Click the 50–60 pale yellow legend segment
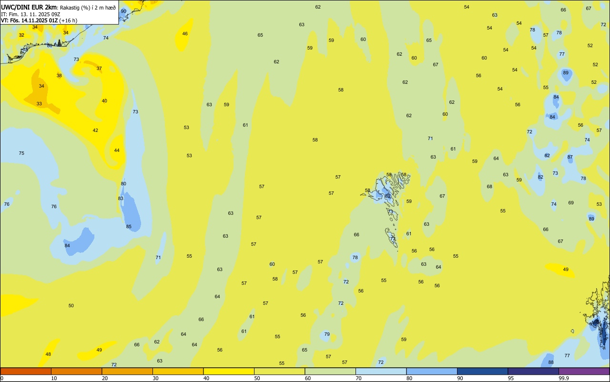This screenshot has width=610, height=382. click(279, 371)
